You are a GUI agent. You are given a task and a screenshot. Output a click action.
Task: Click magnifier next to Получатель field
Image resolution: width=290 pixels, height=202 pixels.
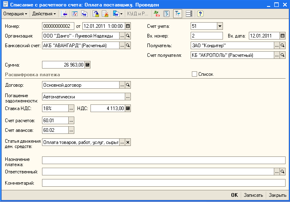click(x=283, y=46)
